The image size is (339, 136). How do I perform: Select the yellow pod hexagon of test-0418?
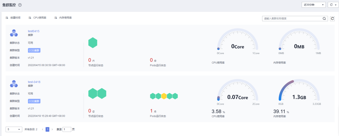coord(164,96)
